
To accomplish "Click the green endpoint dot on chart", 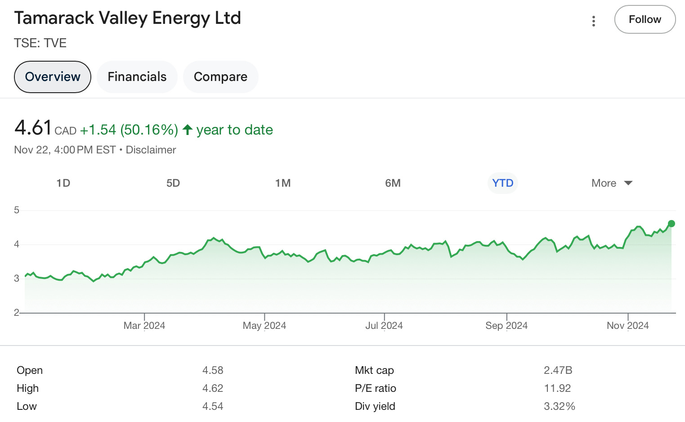I will (672, 224).
